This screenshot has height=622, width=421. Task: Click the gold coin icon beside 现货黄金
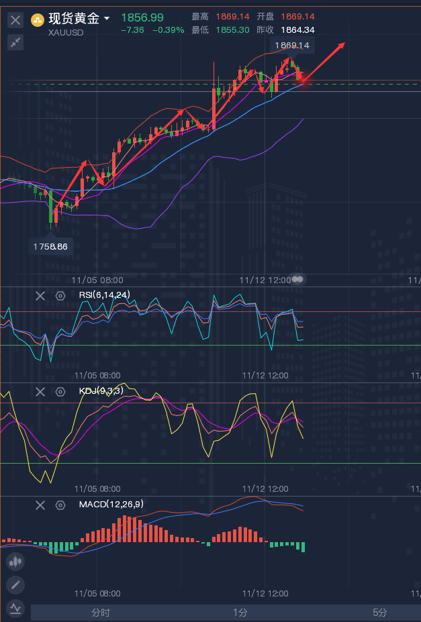(x=38, y=20)
